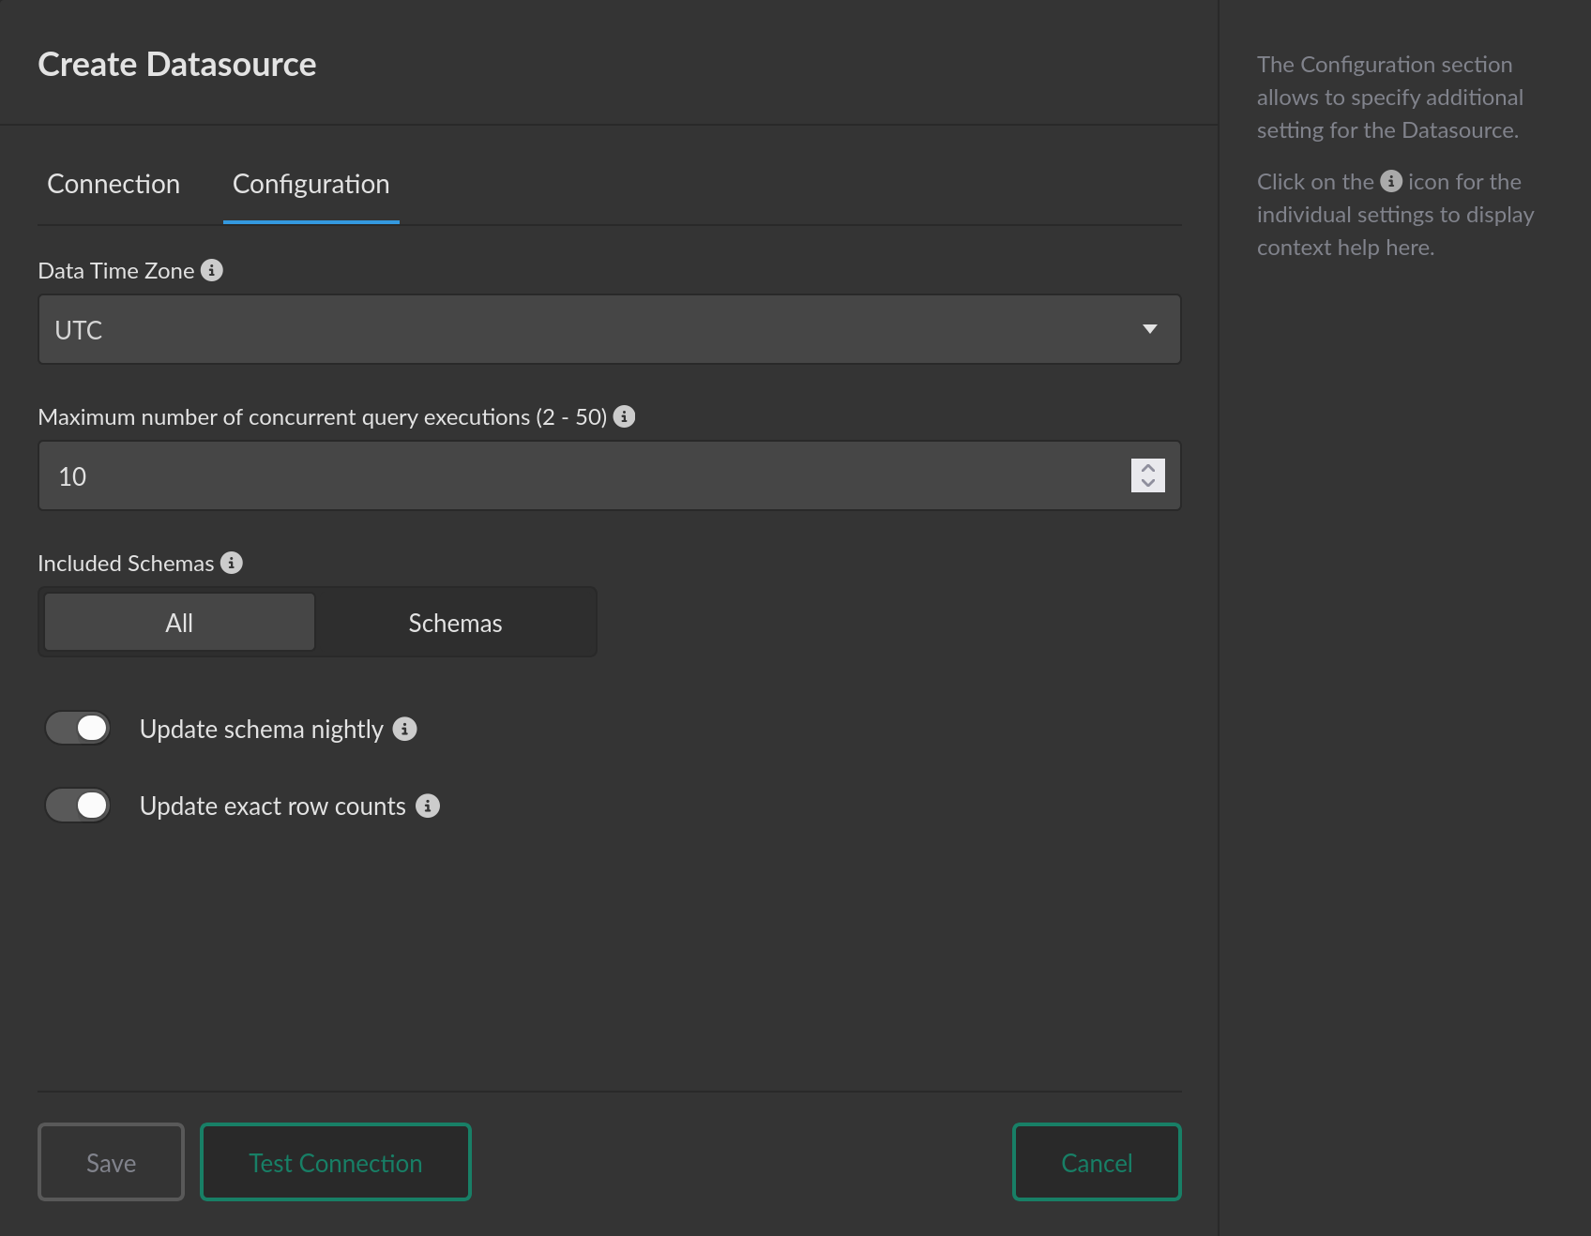Open the Data Time Zone UTC dropdown
The height and width of the screenshot is (1236, 1591).
609,330
